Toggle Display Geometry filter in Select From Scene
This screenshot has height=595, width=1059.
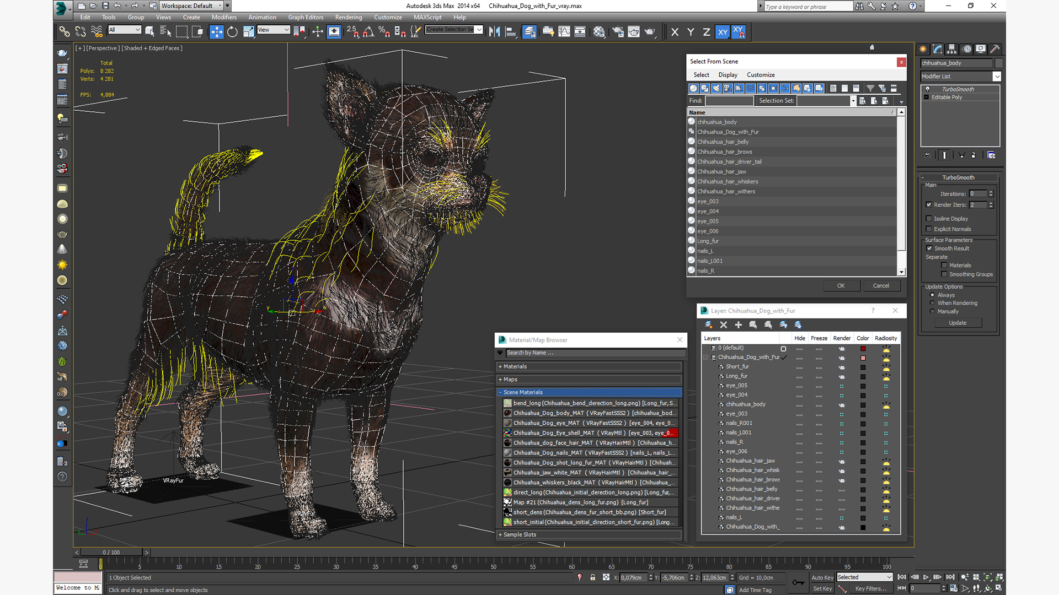pyautogui.click(x=694, y=88)
